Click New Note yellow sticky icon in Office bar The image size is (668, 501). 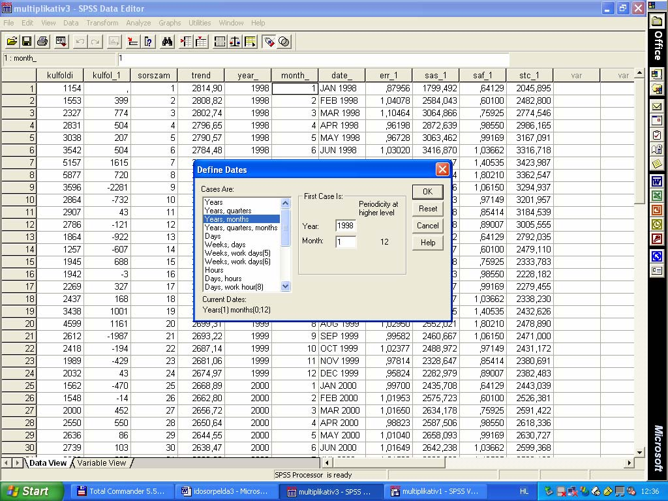click(657, 164)
